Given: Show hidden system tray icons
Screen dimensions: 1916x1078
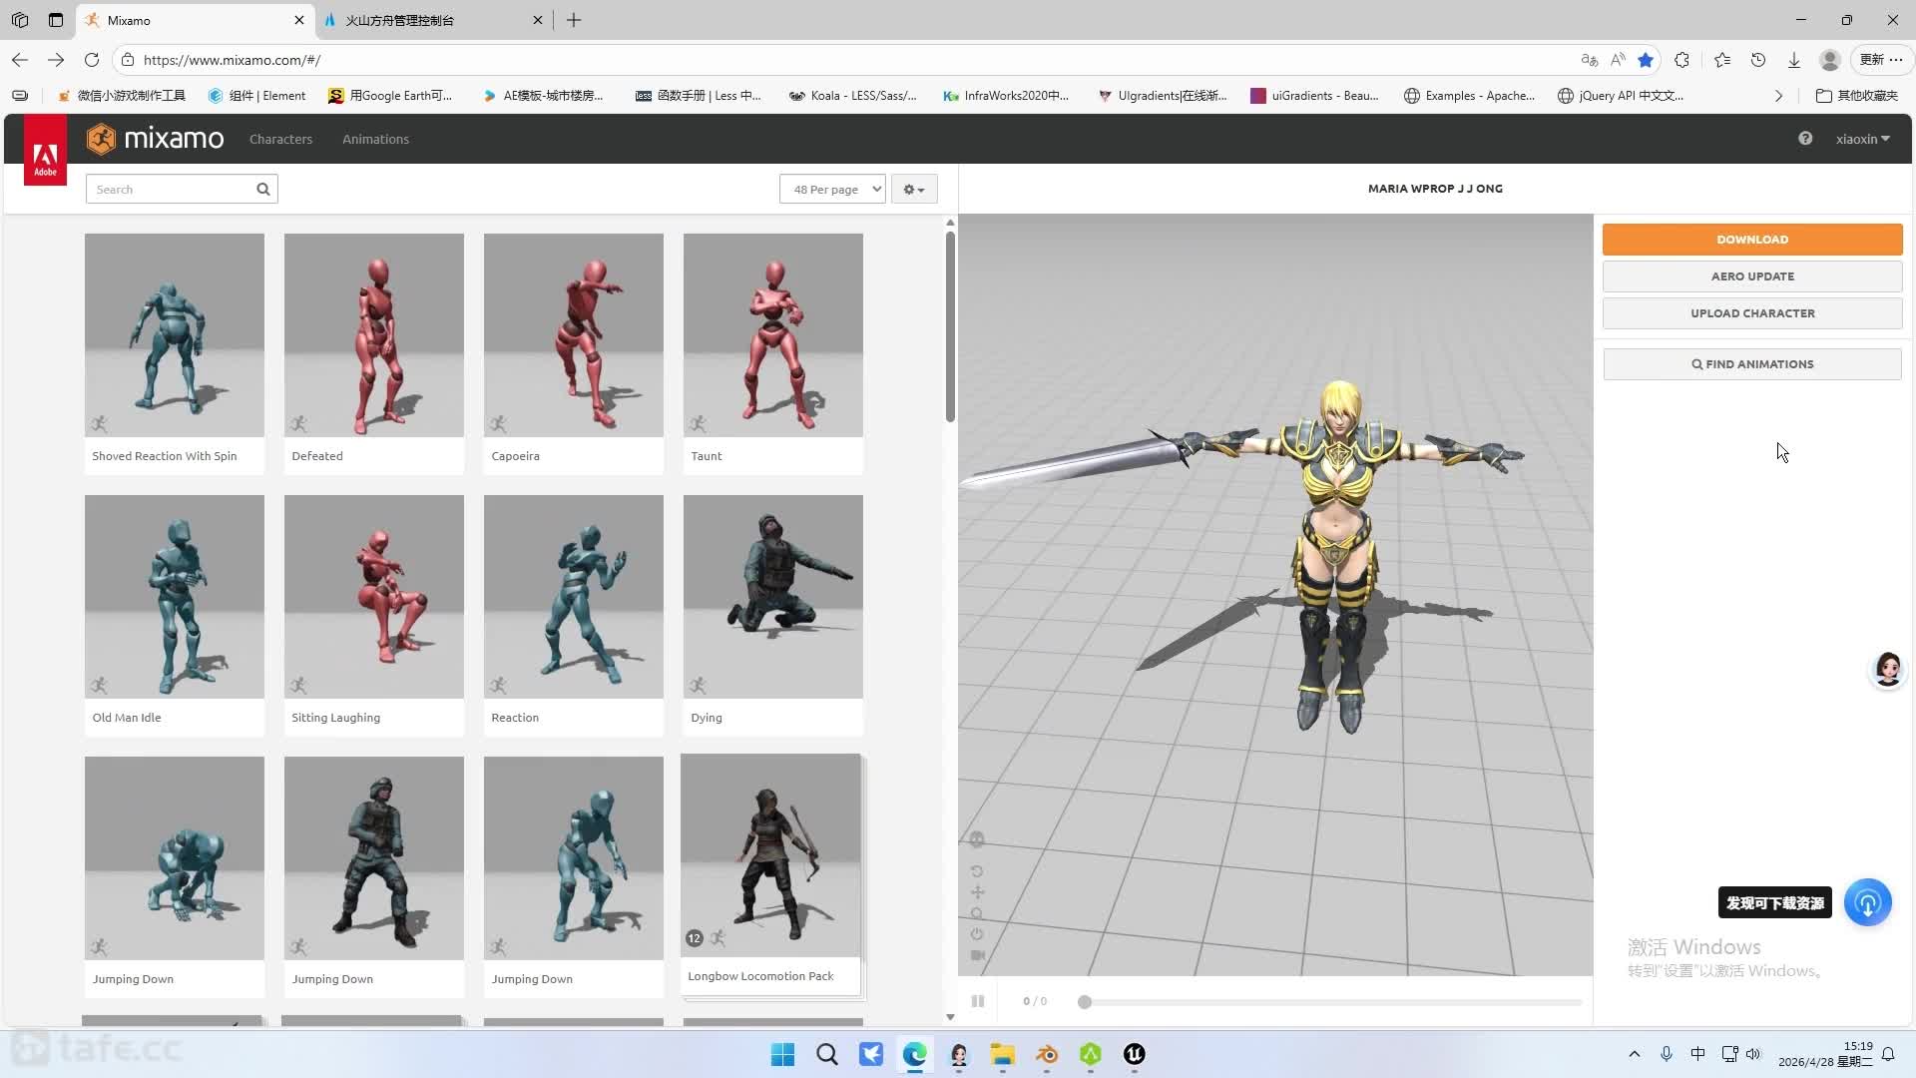Looking at the screenshot, I should coord(1634,1054).
